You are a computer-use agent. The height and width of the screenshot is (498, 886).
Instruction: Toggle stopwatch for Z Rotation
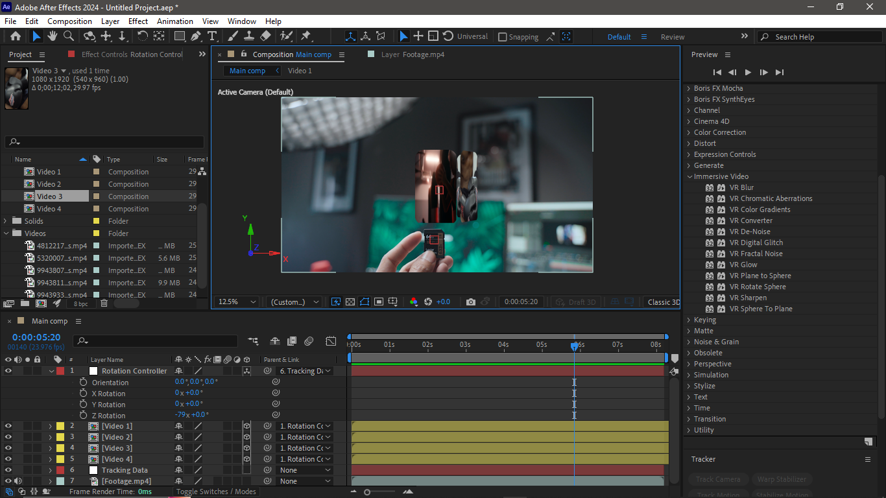pos(83,416)
